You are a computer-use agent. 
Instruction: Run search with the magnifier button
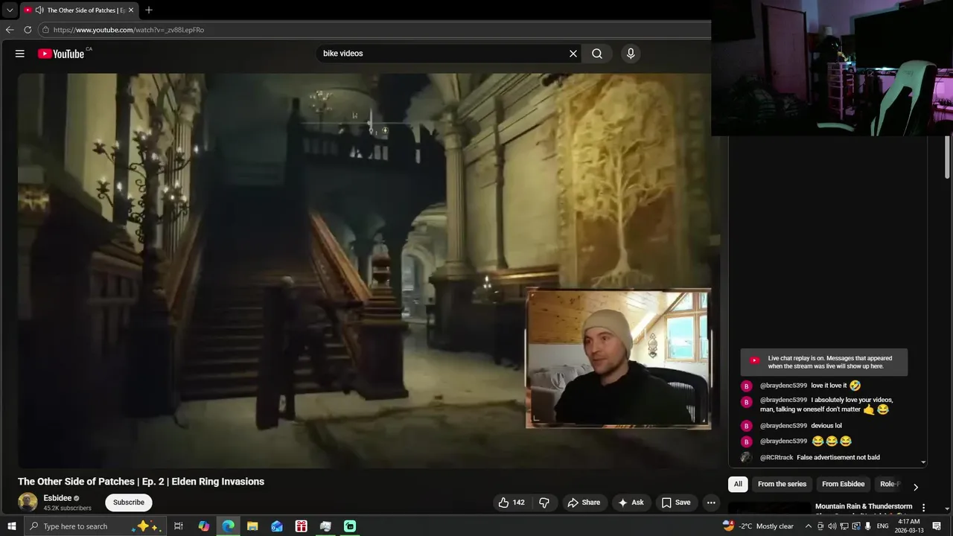click(x=597, y=54)
